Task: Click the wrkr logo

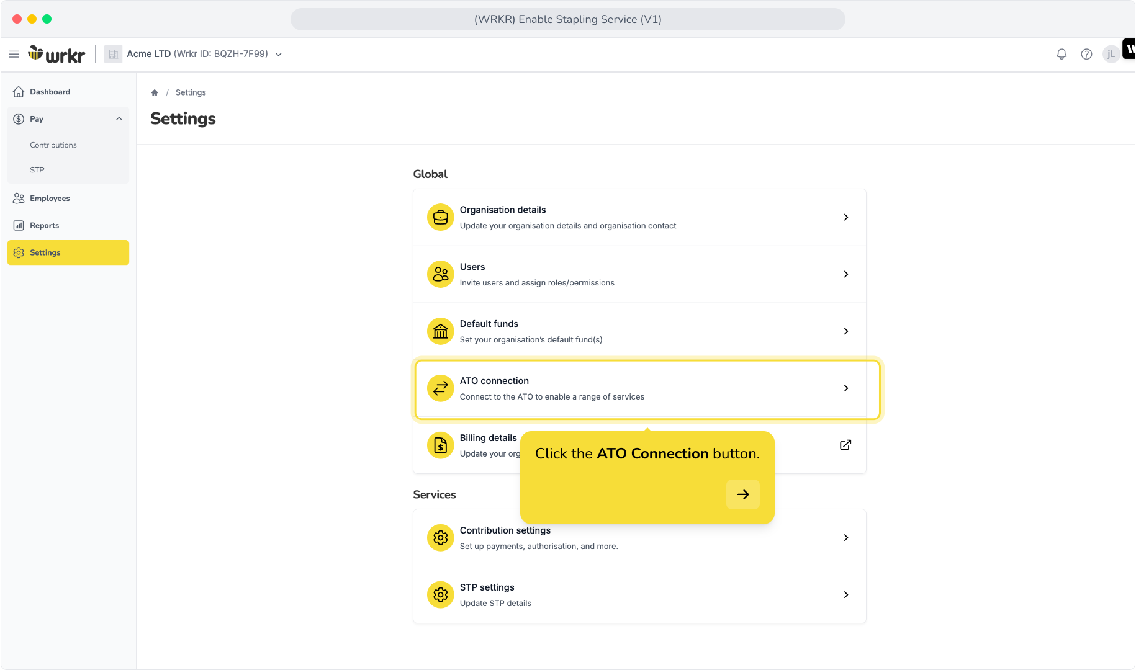Action: pos(56,55)
